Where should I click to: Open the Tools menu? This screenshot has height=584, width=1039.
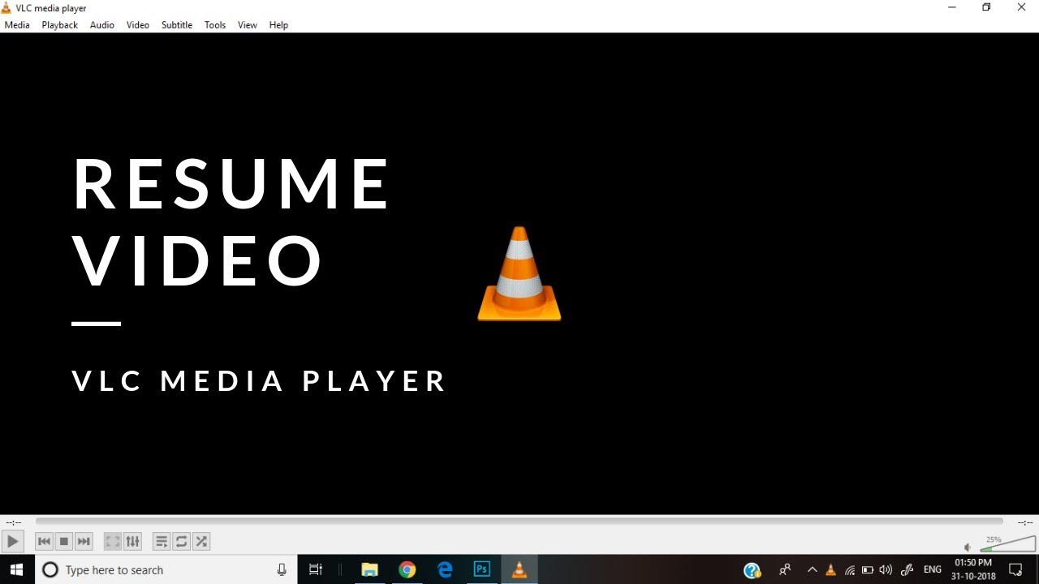pos(215,25)
